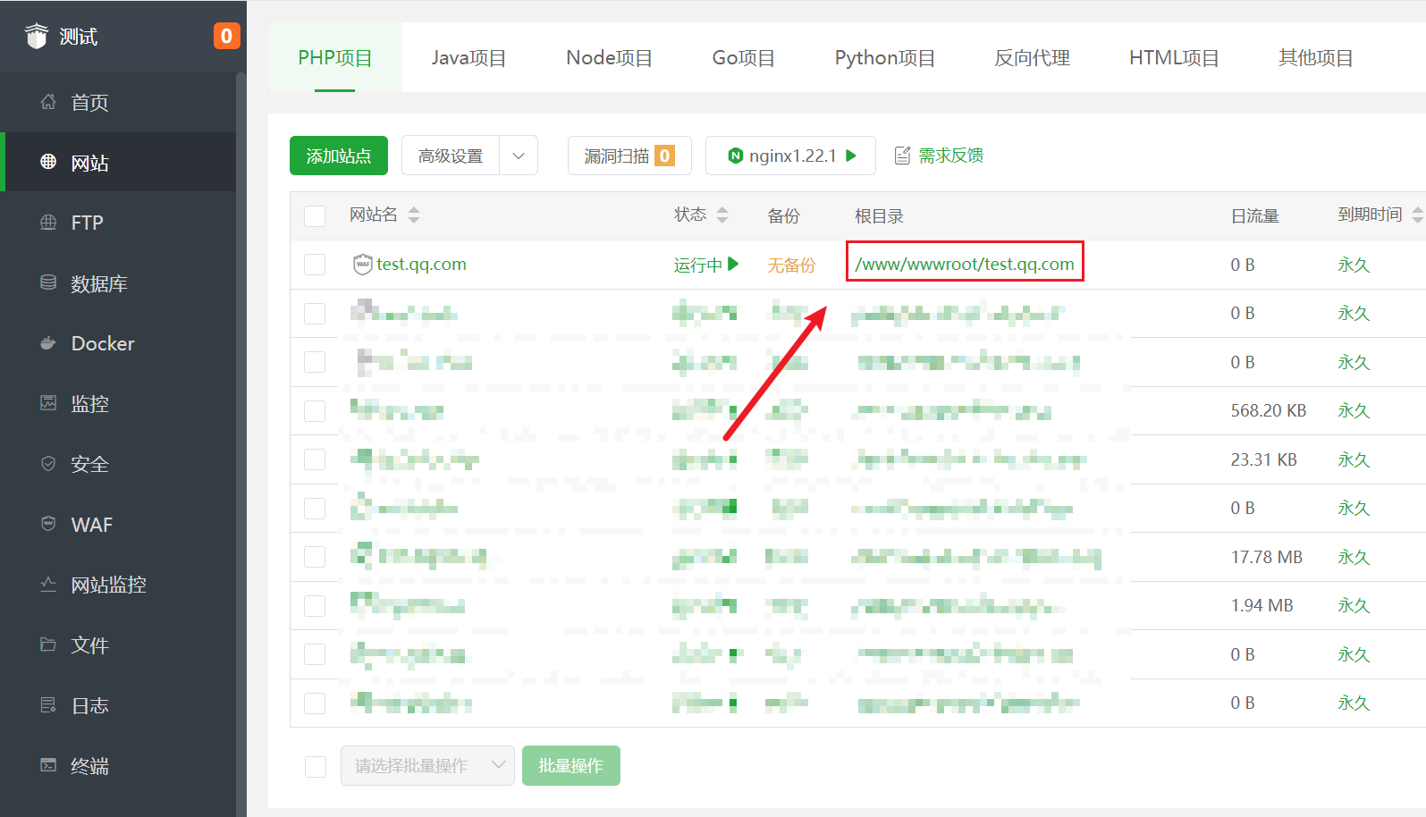The image size is (1426, 817).
Task: Switch to the Java项目 tab
Action: [468, 58]
